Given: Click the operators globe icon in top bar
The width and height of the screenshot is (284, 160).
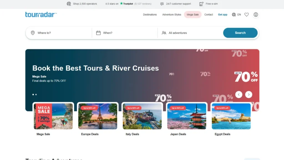Looking at the screenshot, I should click(69, 4).
